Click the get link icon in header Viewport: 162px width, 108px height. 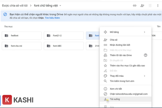134,5
